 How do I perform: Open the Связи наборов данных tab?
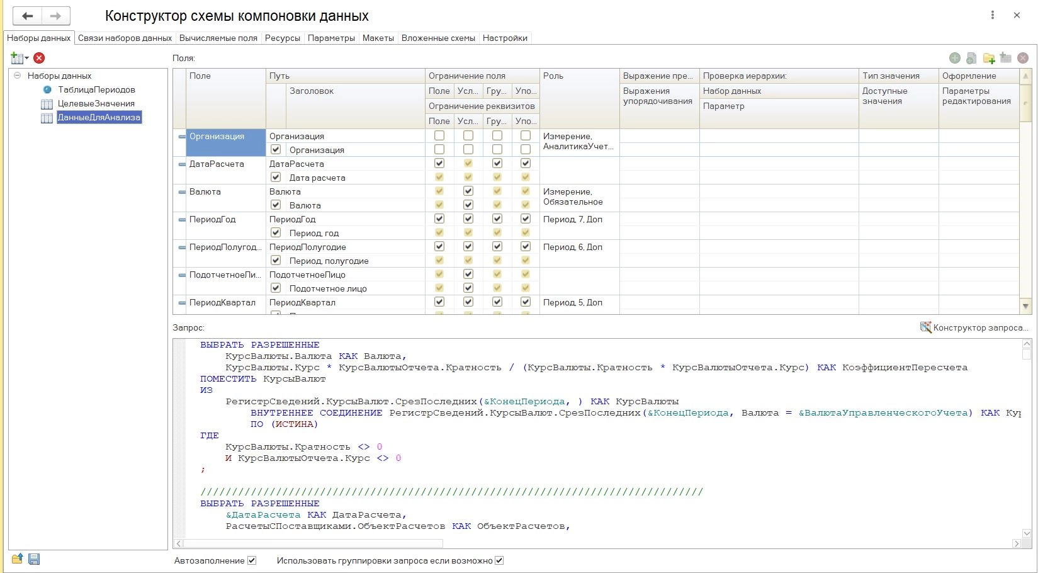(125, 38)
